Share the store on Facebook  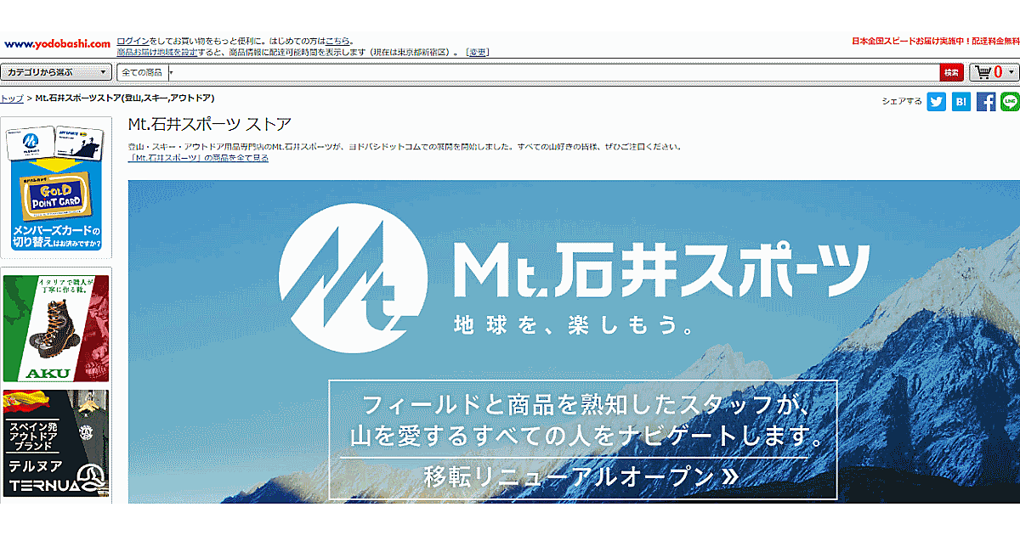click(986, 101)
